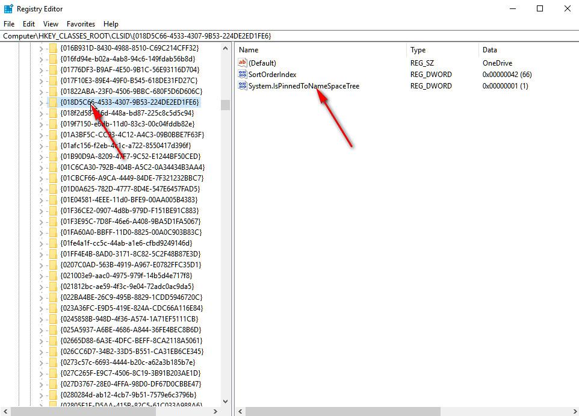579x416 pixels.
Task: Expand the {01fe4a1f-cc5c-44ab-a1e6-cfbd9249146d} key
Action: (x=41, y=243)
